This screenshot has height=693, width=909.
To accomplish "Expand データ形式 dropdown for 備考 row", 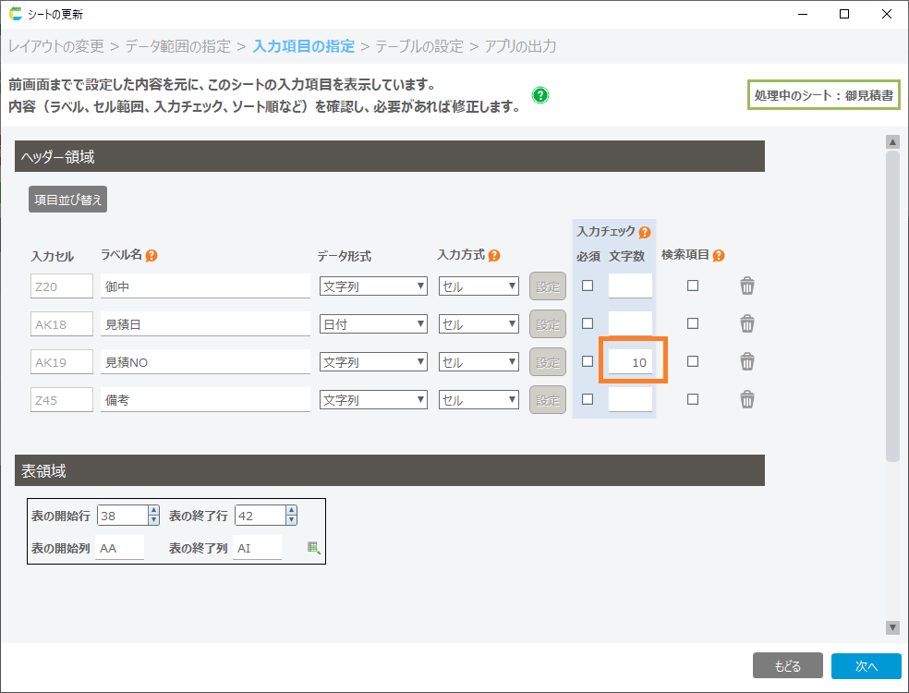I will click(373, 400).
